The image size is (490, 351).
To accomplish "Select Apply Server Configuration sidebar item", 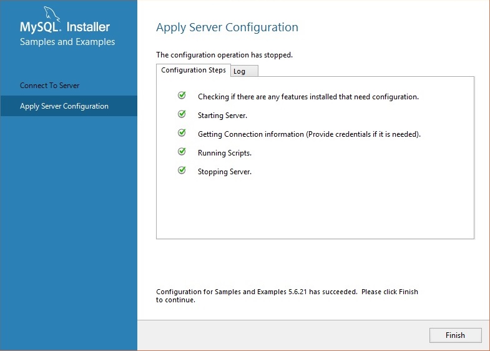I will [x=69, y=106].
